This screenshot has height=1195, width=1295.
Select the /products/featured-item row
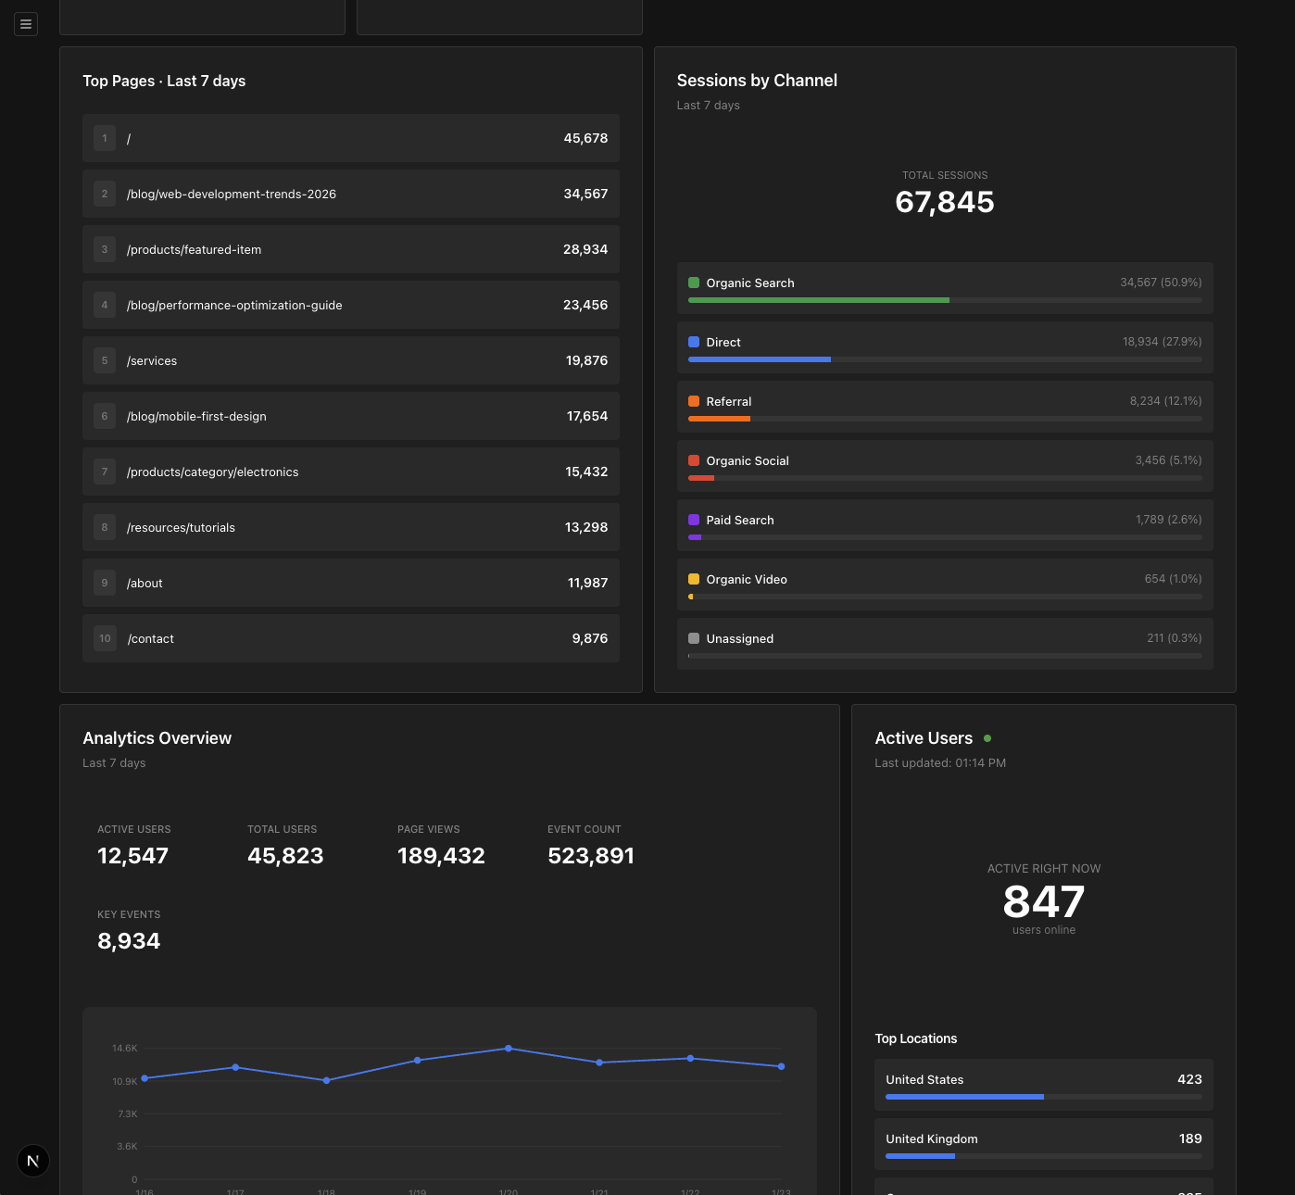click(x=351, y=249)
